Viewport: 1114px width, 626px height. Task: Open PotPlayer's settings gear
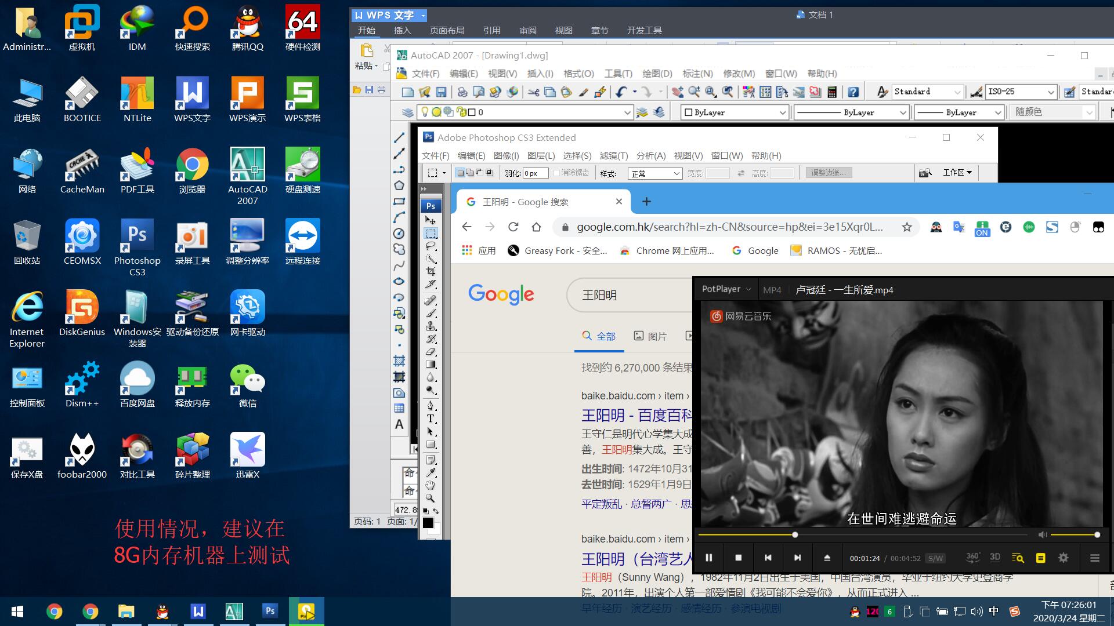point(1063,558)
